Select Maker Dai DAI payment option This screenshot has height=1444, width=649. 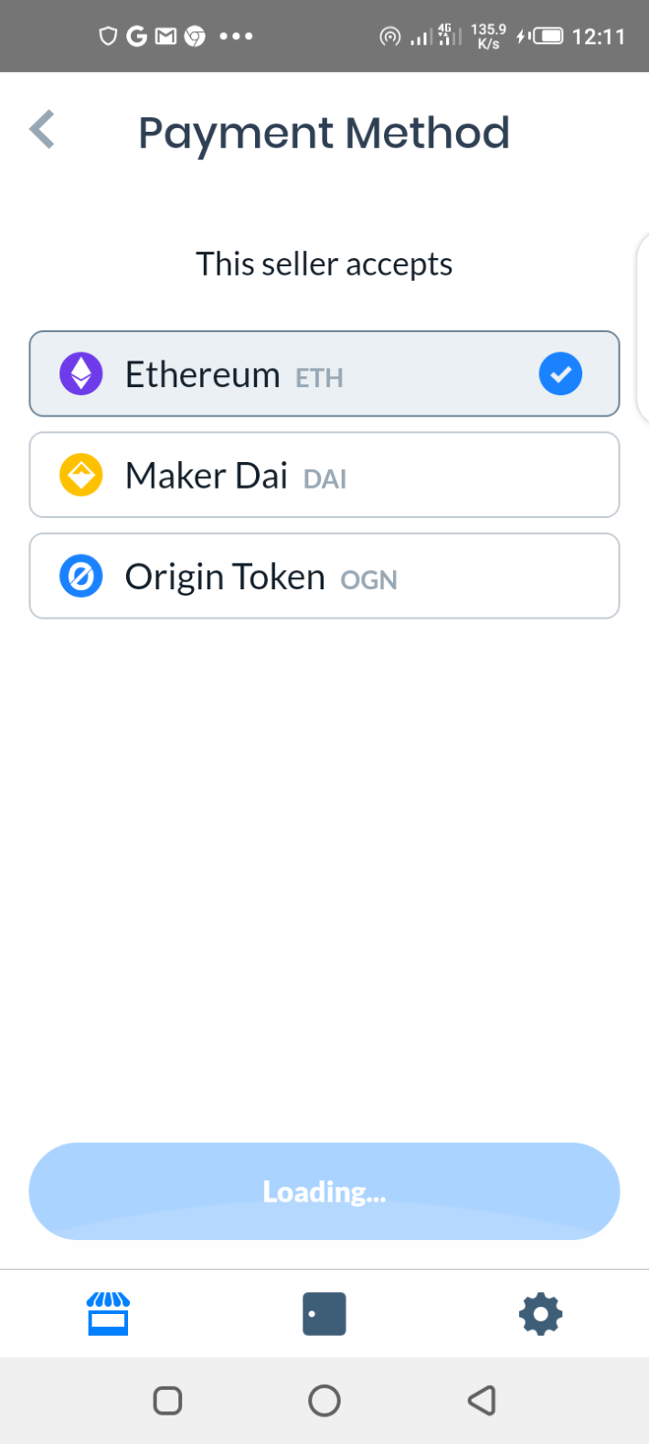pyautogui.click(x=324, y=475)
